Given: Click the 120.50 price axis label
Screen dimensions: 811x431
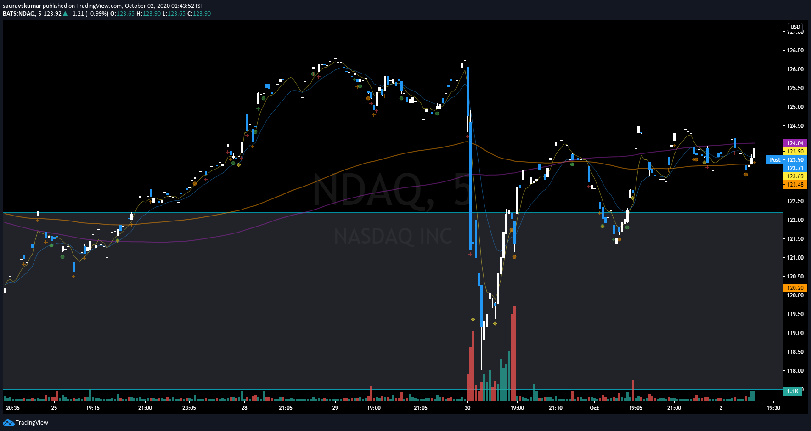Looking at the screenshot, I should tap(795, 277).
